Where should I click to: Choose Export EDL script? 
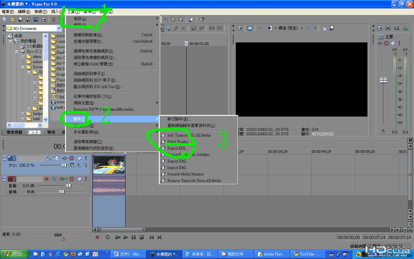(199, 148)
